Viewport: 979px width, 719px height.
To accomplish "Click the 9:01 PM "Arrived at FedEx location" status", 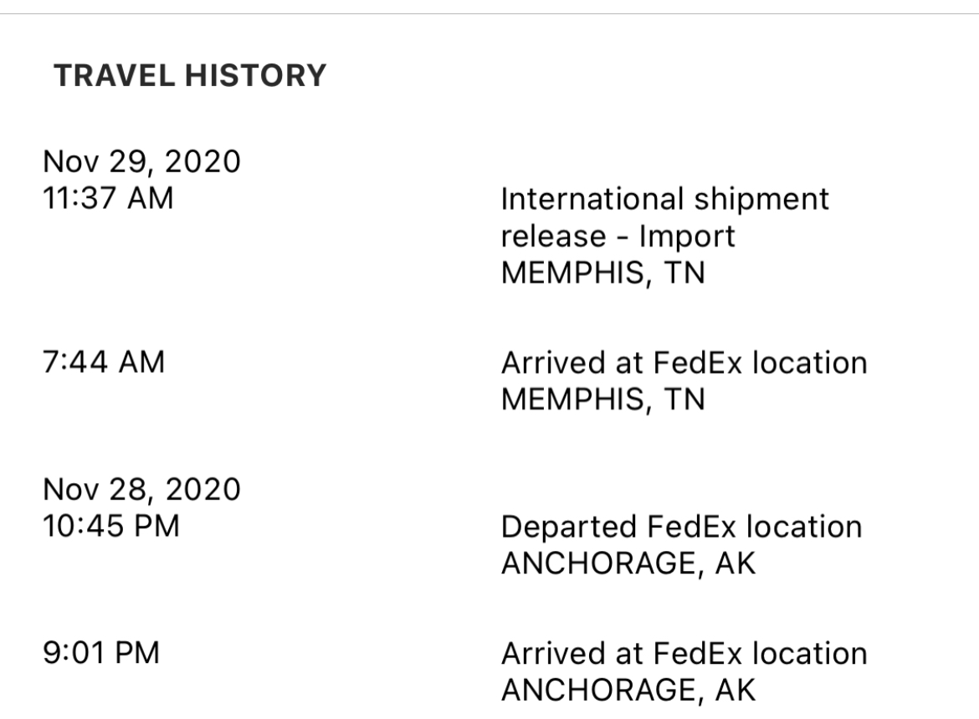I will (683, 652).
